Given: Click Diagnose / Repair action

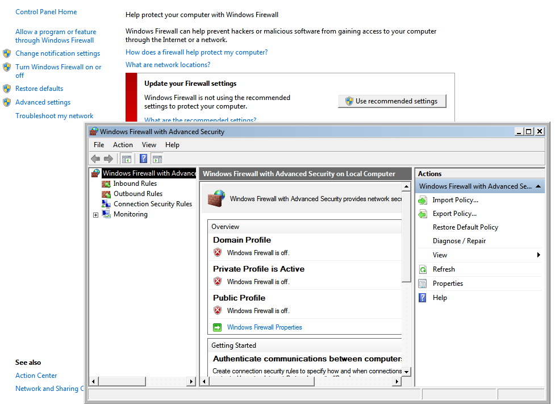Looking at the screenshot, I should click(459, 241).
